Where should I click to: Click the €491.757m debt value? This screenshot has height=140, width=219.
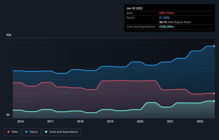166,13
